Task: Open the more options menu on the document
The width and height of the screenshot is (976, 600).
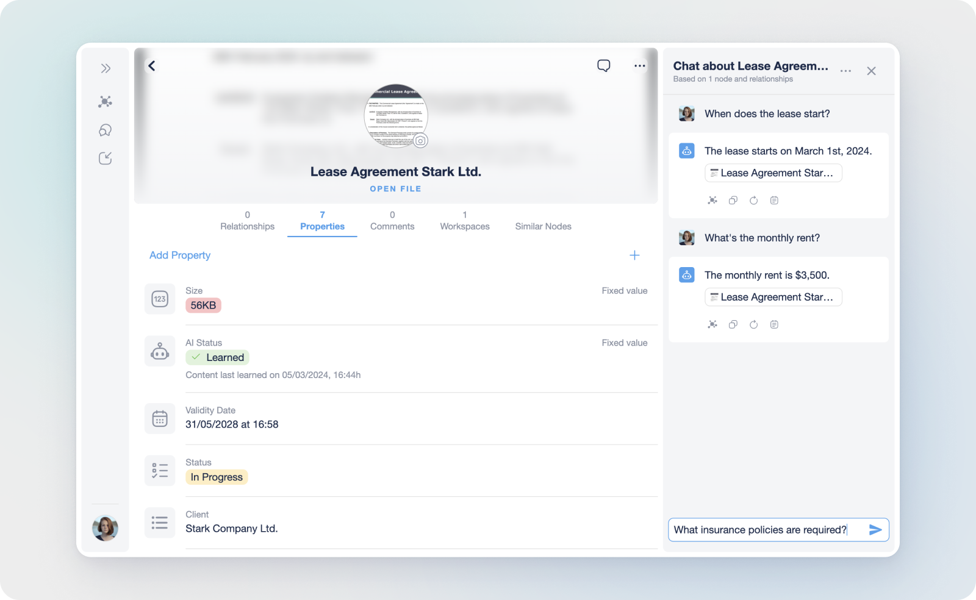Action: pyautogui.click(x=639, y=65)
